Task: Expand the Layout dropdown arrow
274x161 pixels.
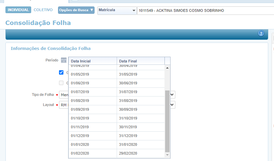Action: pyautogui.click(x=173, y=105)
